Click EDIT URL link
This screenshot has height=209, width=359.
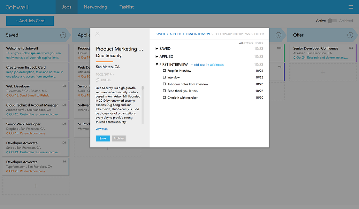click(106, 80)
